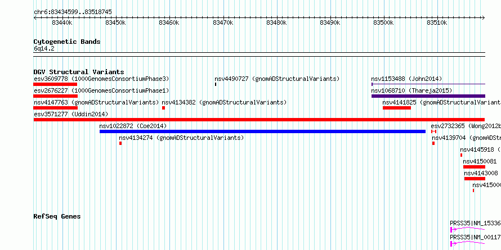Open the nsv4147763 gnomAD variant label
Image resolution: width=501 pixels, height=250 pixels.
[x=96, y=102]
